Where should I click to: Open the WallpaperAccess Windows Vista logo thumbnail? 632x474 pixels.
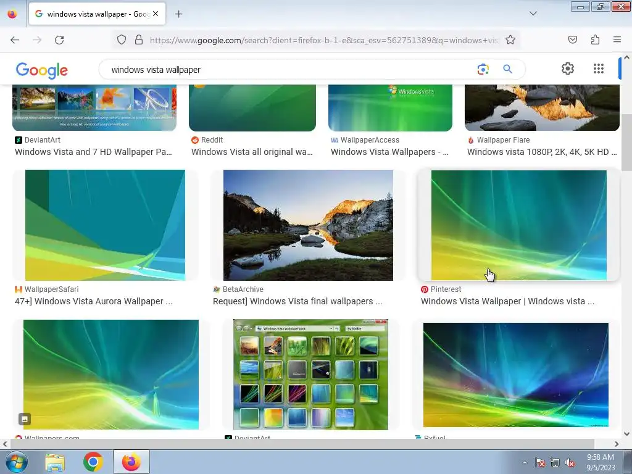click(390, 108)
